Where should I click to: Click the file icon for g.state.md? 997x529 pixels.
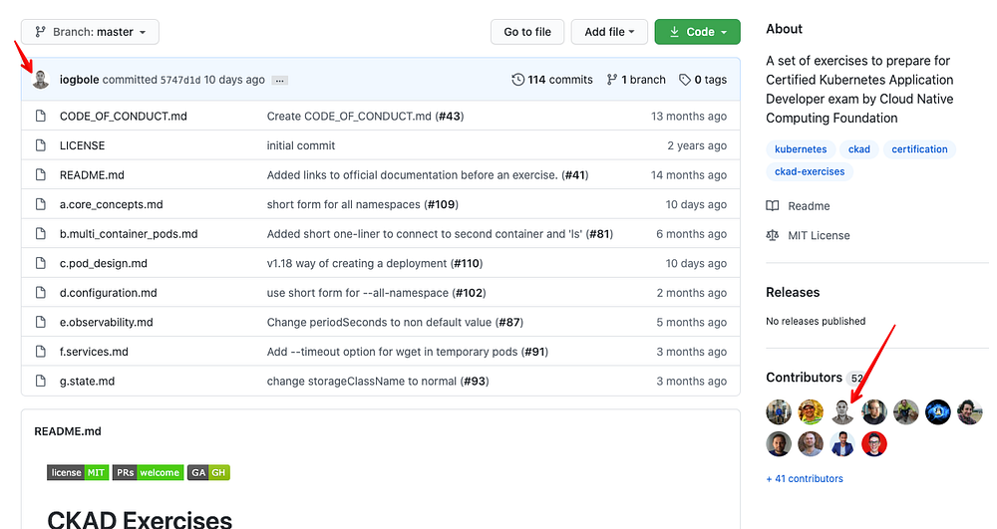(x=41, y=381)
